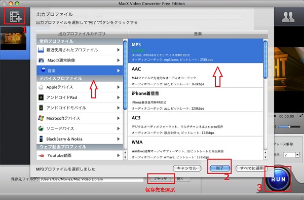Start conversion with the RUN button
The image size is (304, 200).
click(278, 179)
